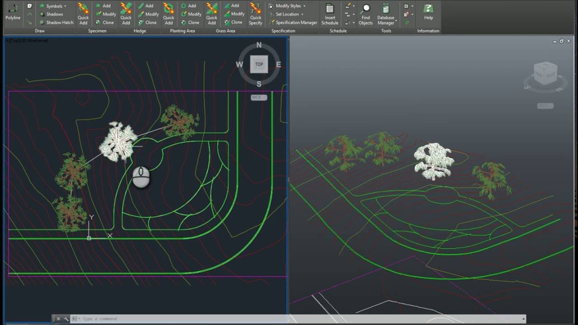Expand the Specification panel title
Viewport: 578px width, 325px height.
[x=283, y=31]
